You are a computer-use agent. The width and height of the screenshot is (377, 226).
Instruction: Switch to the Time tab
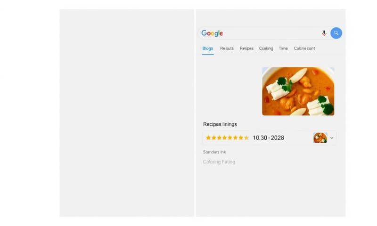[283, 48]
